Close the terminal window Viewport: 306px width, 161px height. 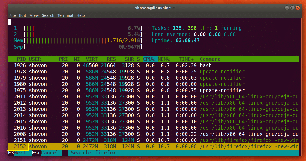click(x=298, y=8)
